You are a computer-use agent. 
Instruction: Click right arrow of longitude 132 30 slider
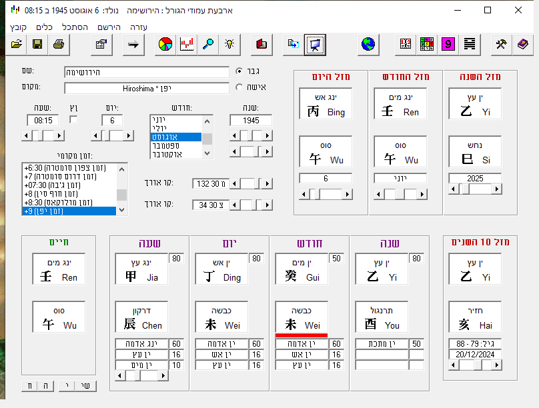(267, 184)
